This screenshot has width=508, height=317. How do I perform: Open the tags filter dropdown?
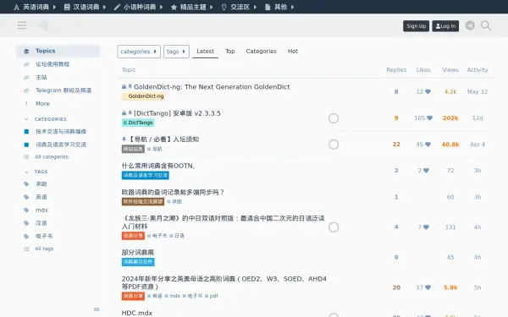pos(176,52)
